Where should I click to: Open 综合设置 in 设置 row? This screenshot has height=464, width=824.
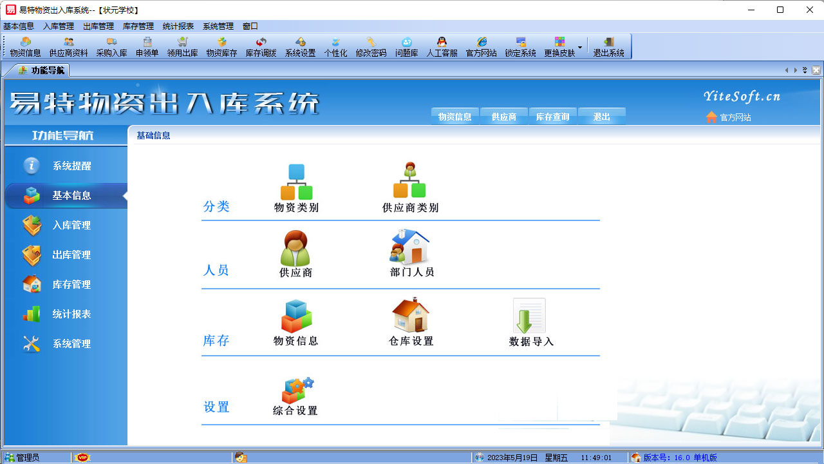(295, 396)
